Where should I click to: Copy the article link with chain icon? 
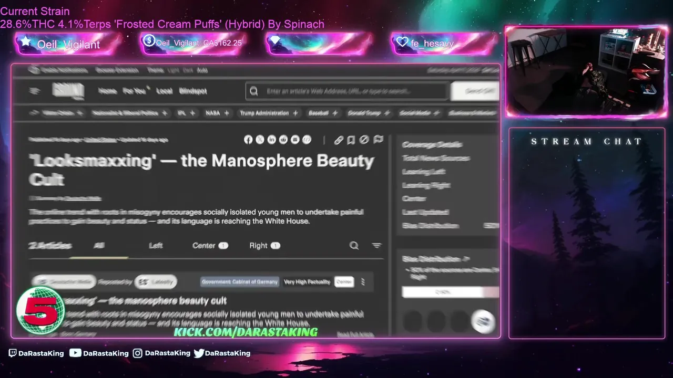point(339,140)
